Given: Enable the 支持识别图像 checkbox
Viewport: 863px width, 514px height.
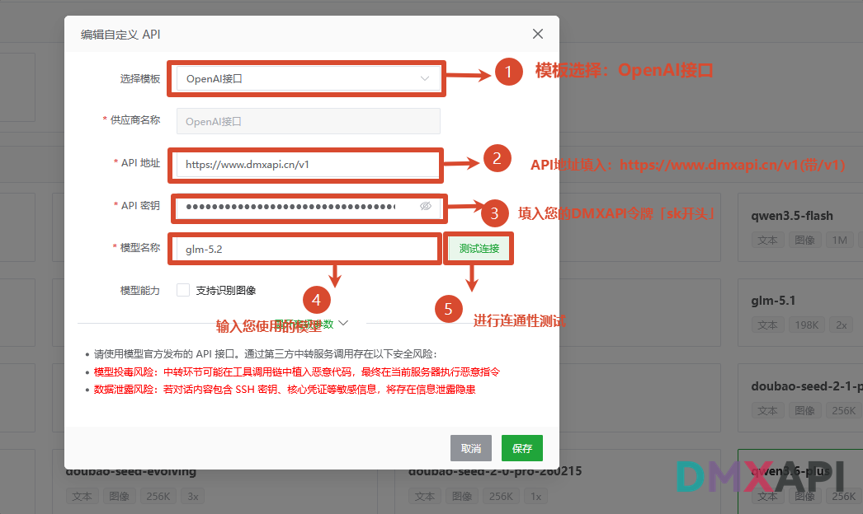Looking at the screenshot, I should tap(183, 290).
